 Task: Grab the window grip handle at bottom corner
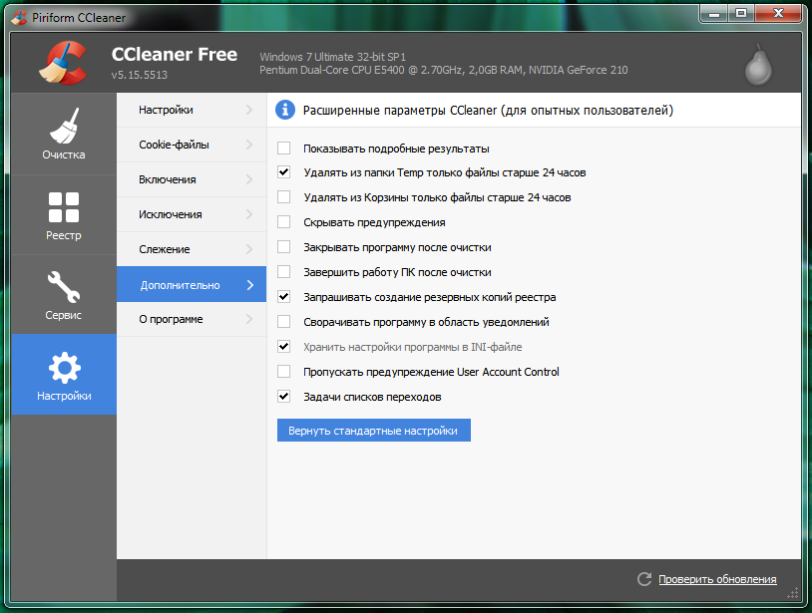[793, 593]
